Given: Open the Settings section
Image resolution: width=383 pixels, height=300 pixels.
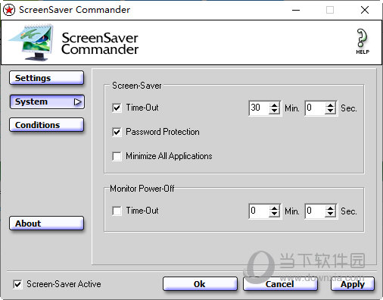Looking at the screenshot, I should pyautogui.click(x=47, y=78).
